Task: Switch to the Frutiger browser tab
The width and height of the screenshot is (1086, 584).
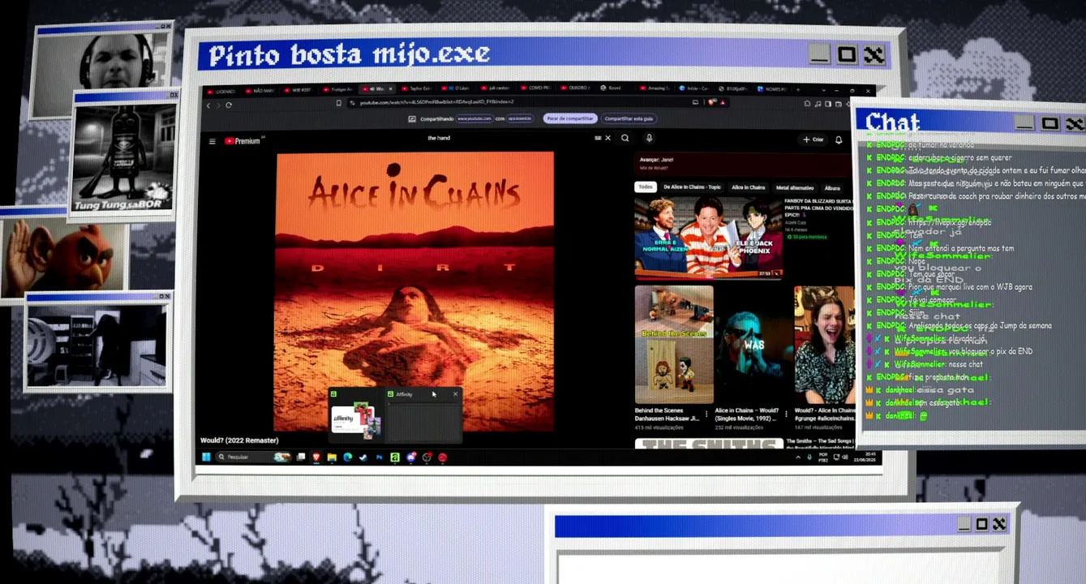Action: (x=338, y=89)
